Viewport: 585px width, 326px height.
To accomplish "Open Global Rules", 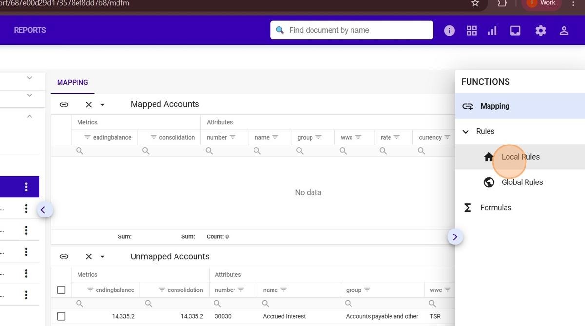I will click(520, 182).
